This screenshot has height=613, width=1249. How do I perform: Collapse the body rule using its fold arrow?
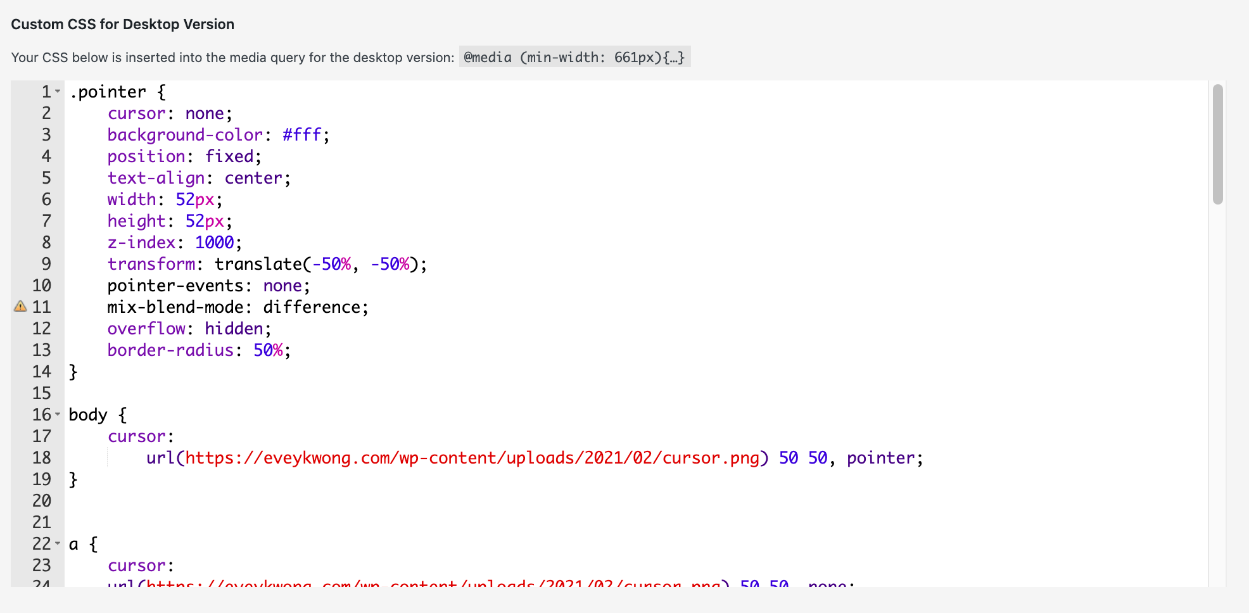[58, 415]
